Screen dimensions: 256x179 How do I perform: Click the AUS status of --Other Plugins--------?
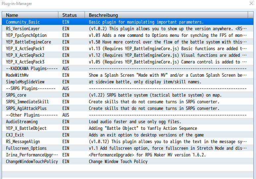66,115
